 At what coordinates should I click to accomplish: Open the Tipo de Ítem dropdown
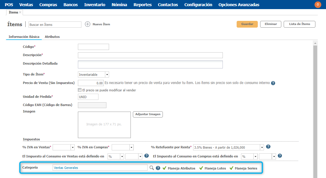(107, 75)
